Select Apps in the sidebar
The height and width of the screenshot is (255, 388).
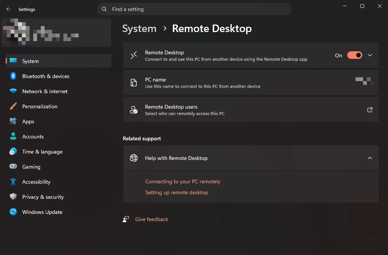(x=59, y=121)
